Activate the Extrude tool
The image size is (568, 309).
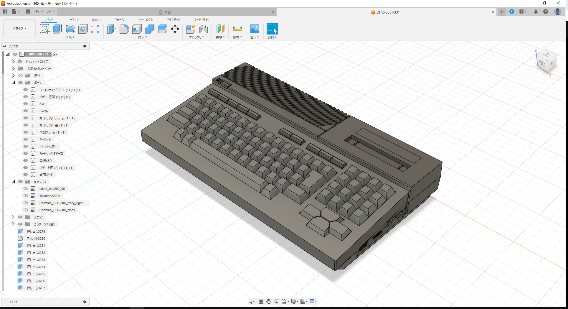(57, 29)
